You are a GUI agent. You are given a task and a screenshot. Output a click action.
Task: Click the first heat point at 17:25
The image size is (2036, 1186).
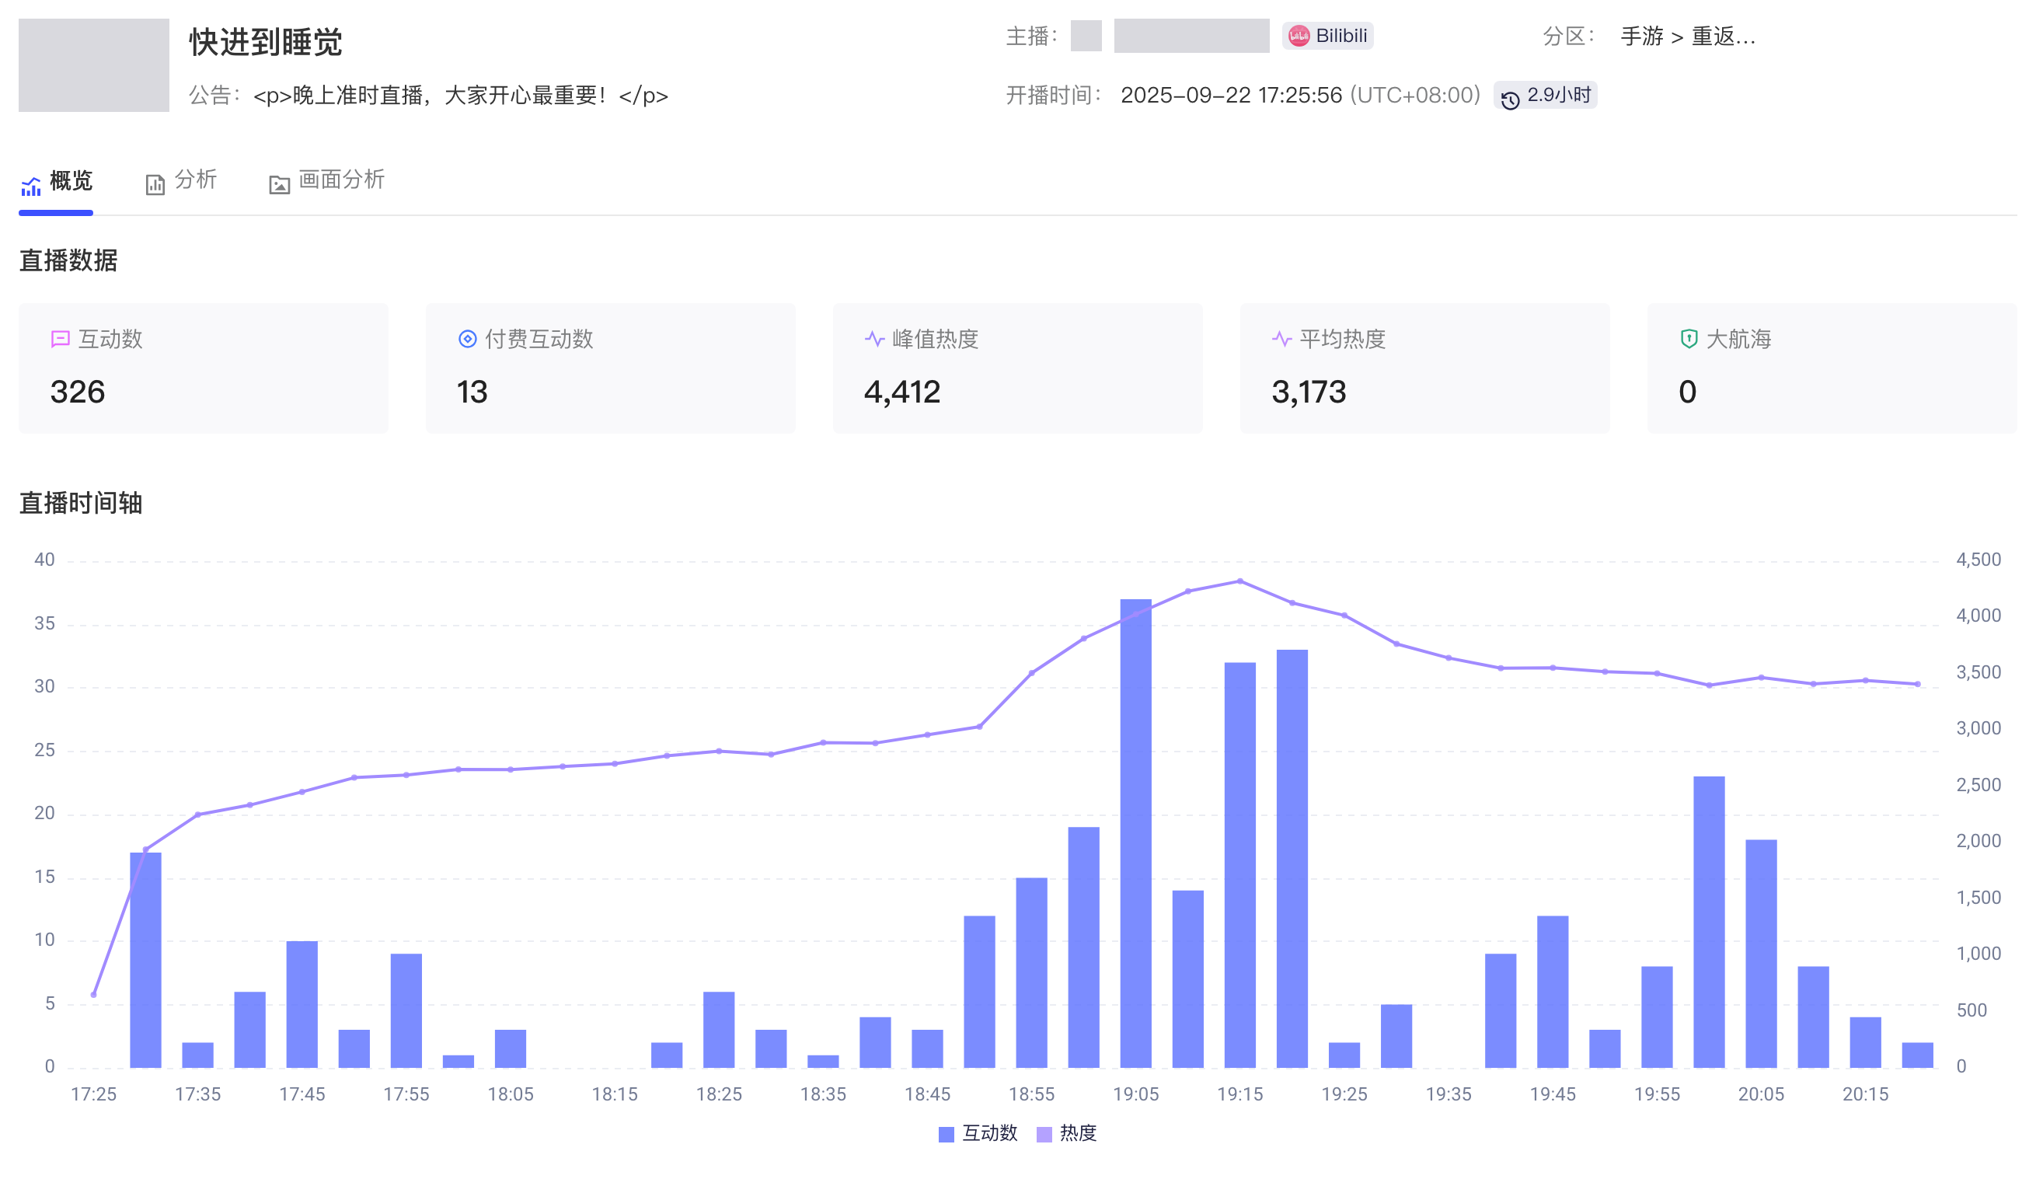94,996
